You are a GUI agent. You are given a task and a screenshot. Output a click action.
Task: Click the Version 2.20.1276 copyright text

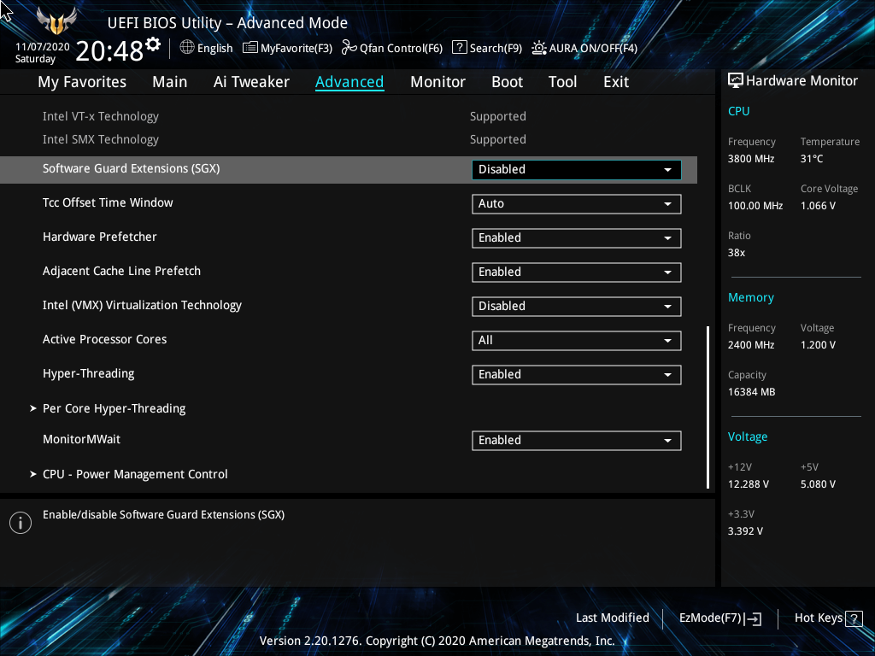click(x=437, y=641)
